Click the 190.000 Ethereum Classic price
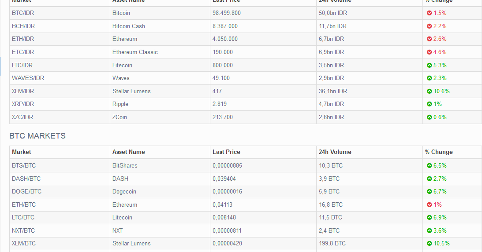 (x=223, y=52)
